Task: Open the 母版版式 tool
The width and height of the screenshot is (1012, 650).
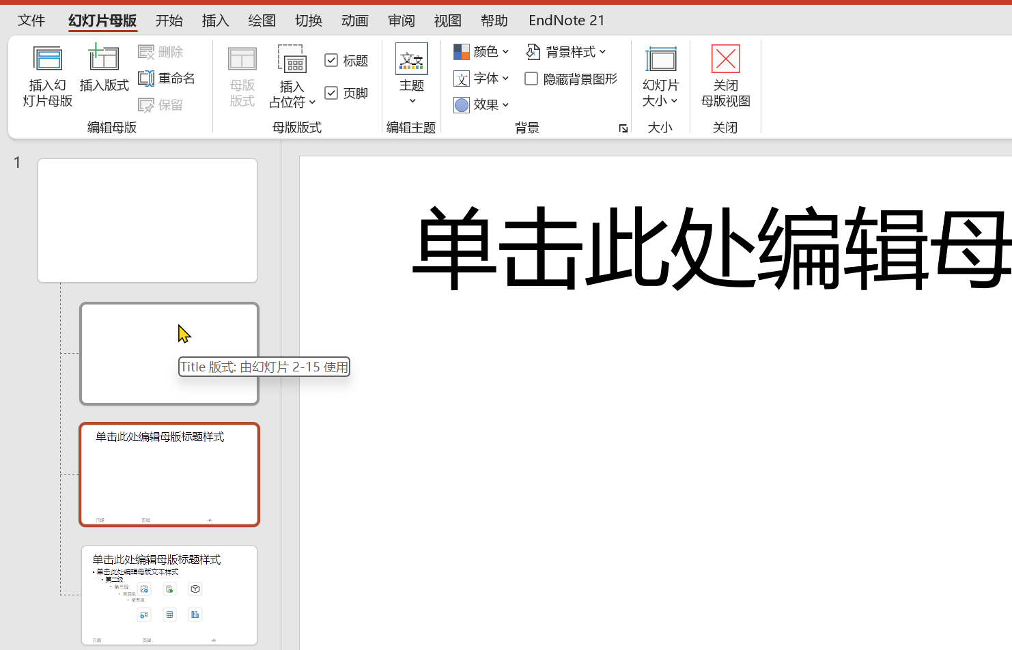Action: coord(242,75)
